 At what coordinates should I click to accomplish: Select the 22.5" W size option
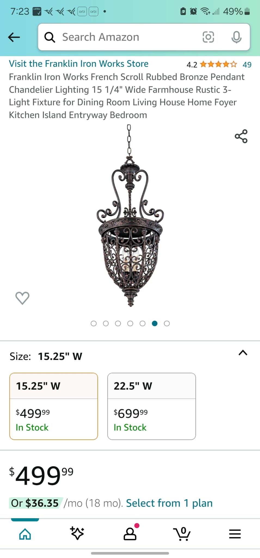tap(151, 406)
